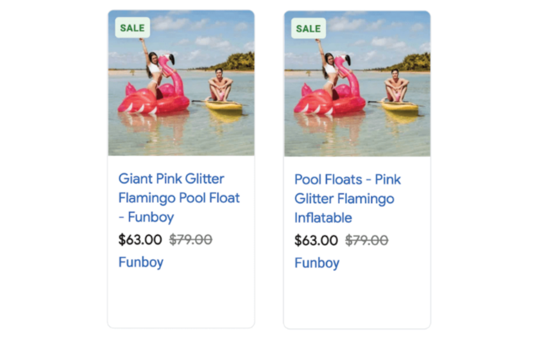This screenshot has width=538, height=340.
Task: Select the $63.00 sale price in left card
Action: tap(140, 239)
